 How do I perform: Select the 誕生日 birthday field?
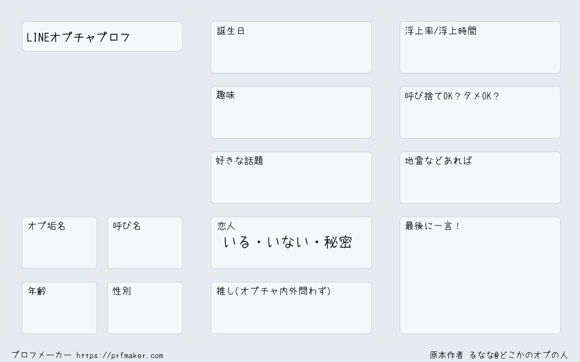pos(291,47)
